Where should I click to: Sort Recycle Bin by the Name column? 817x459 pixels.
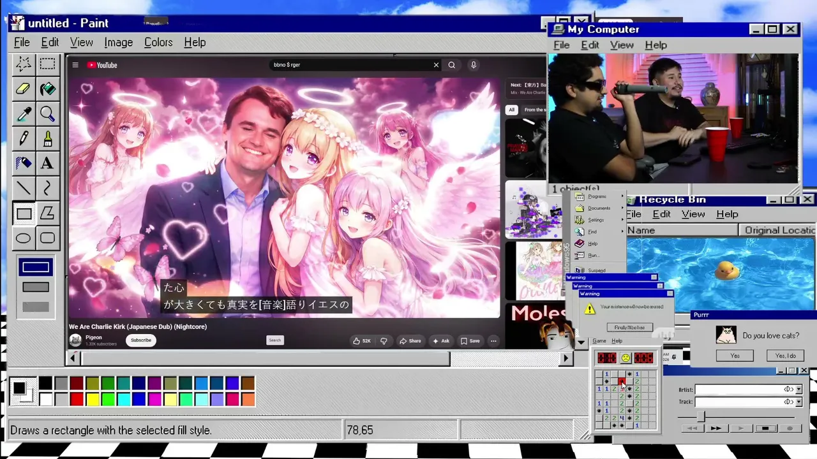682,230
